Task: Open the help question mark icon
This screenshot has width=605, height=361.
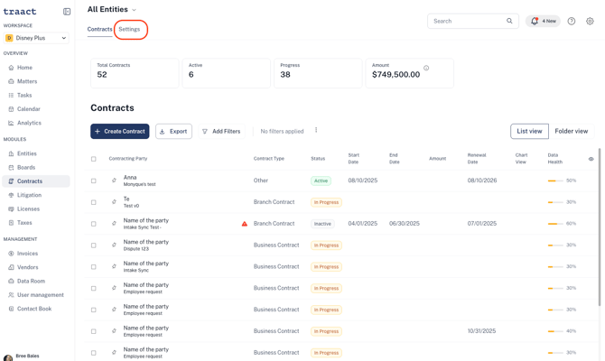Action: pos(572,22)
